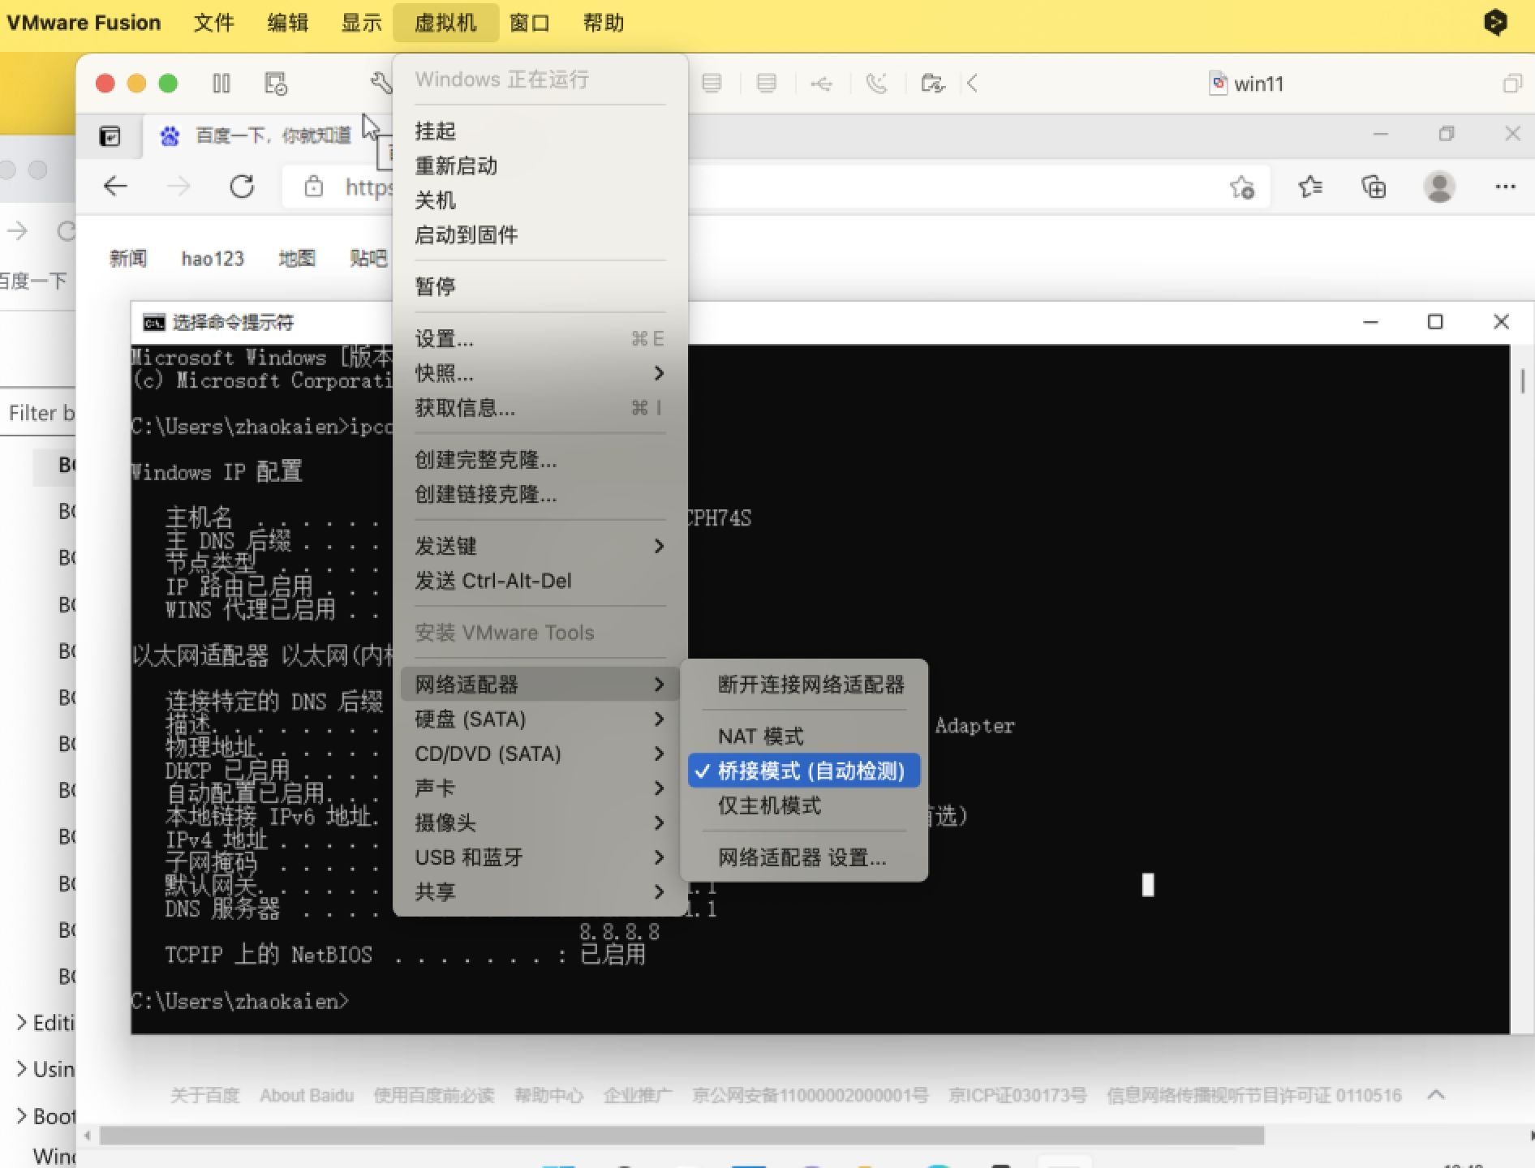Open the 窗口 menu in the menu bar
Image resolution: width=1535 pixels, height=1168 pixels.
coord(529,22)
